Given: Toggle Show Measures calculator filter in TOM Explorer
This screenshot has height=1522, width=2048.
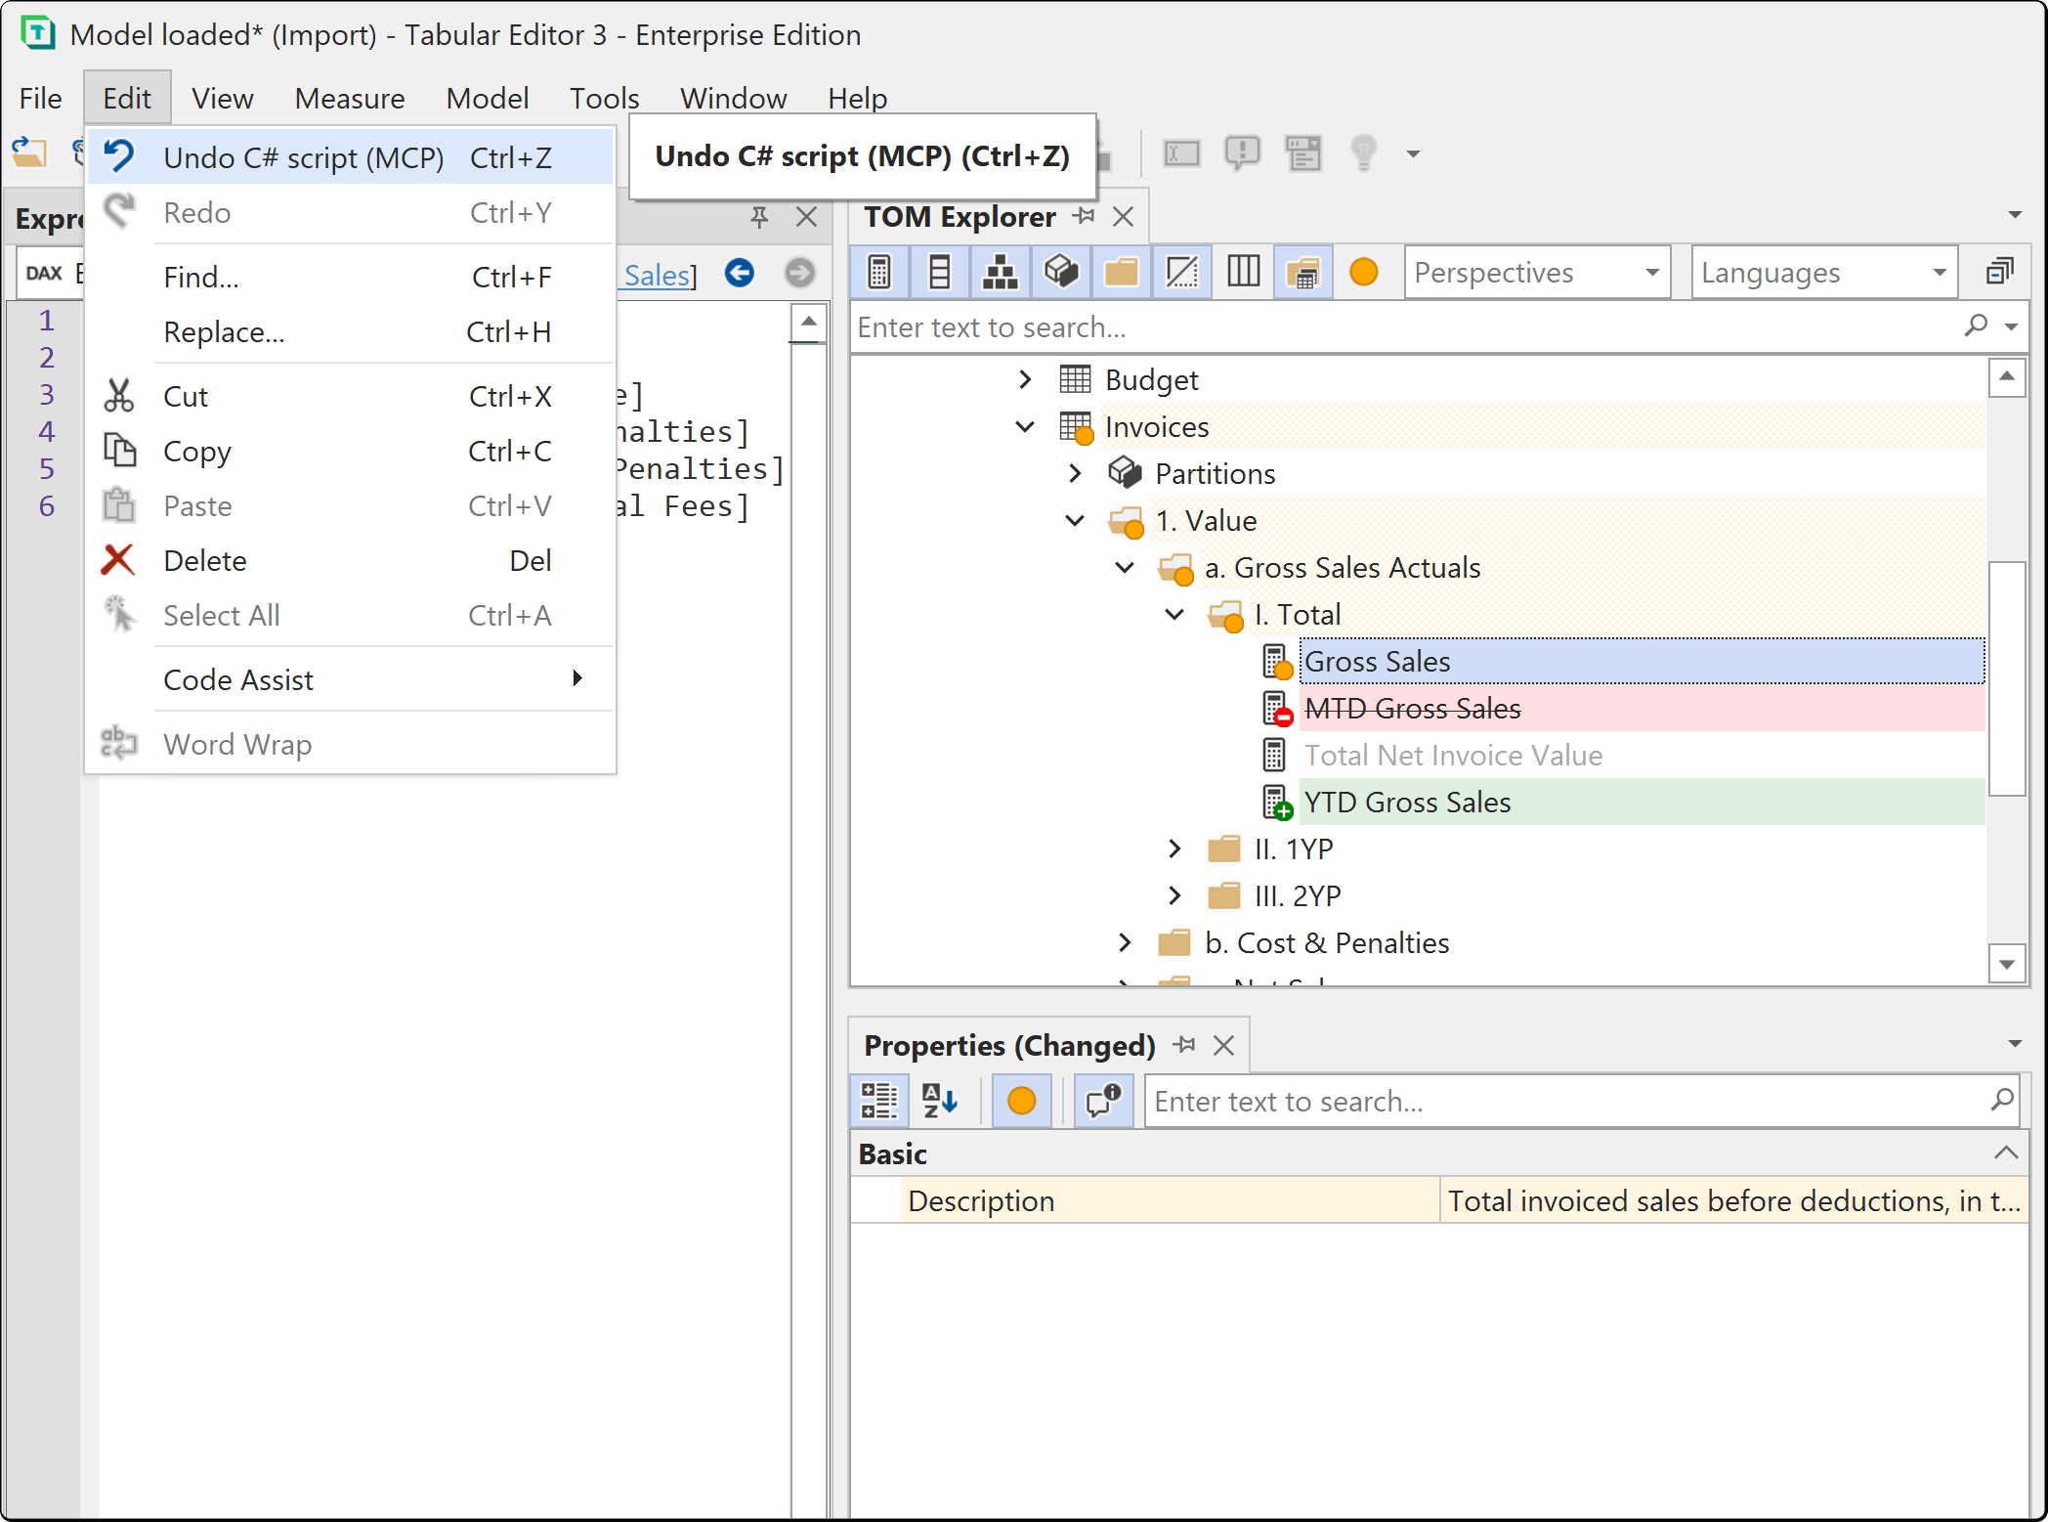Looking at the screenshot, I should (x=879, y=272).
